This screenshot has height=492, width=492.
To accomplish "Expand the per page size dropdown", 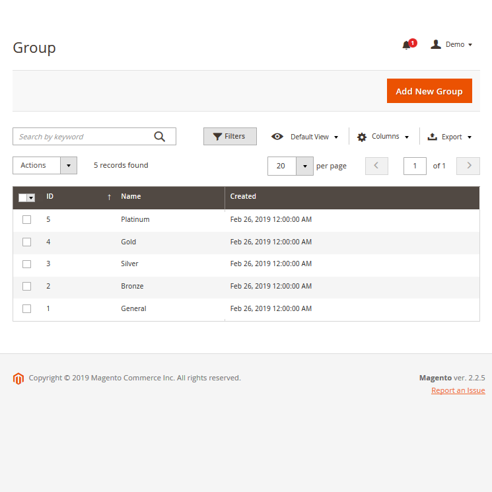I will tap(304, 166).
